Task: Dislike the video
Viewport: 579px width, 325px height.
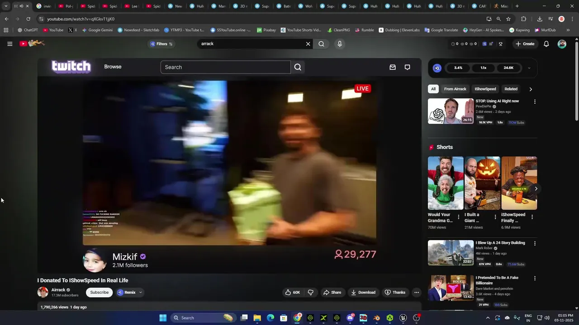Action: tap(311, 292)
